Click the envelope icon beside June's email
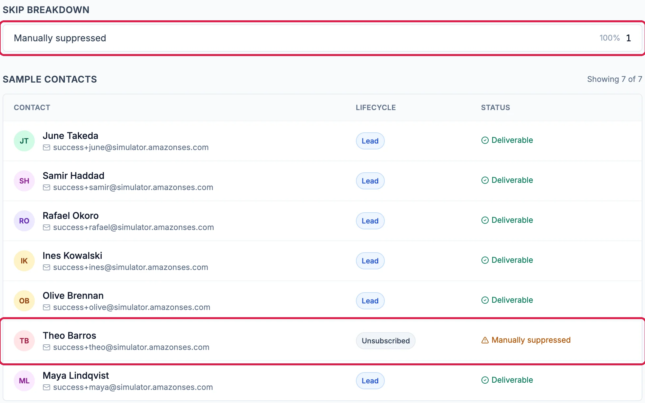The width and height of the screenshot is (645, 403). [x=47, y=147]
